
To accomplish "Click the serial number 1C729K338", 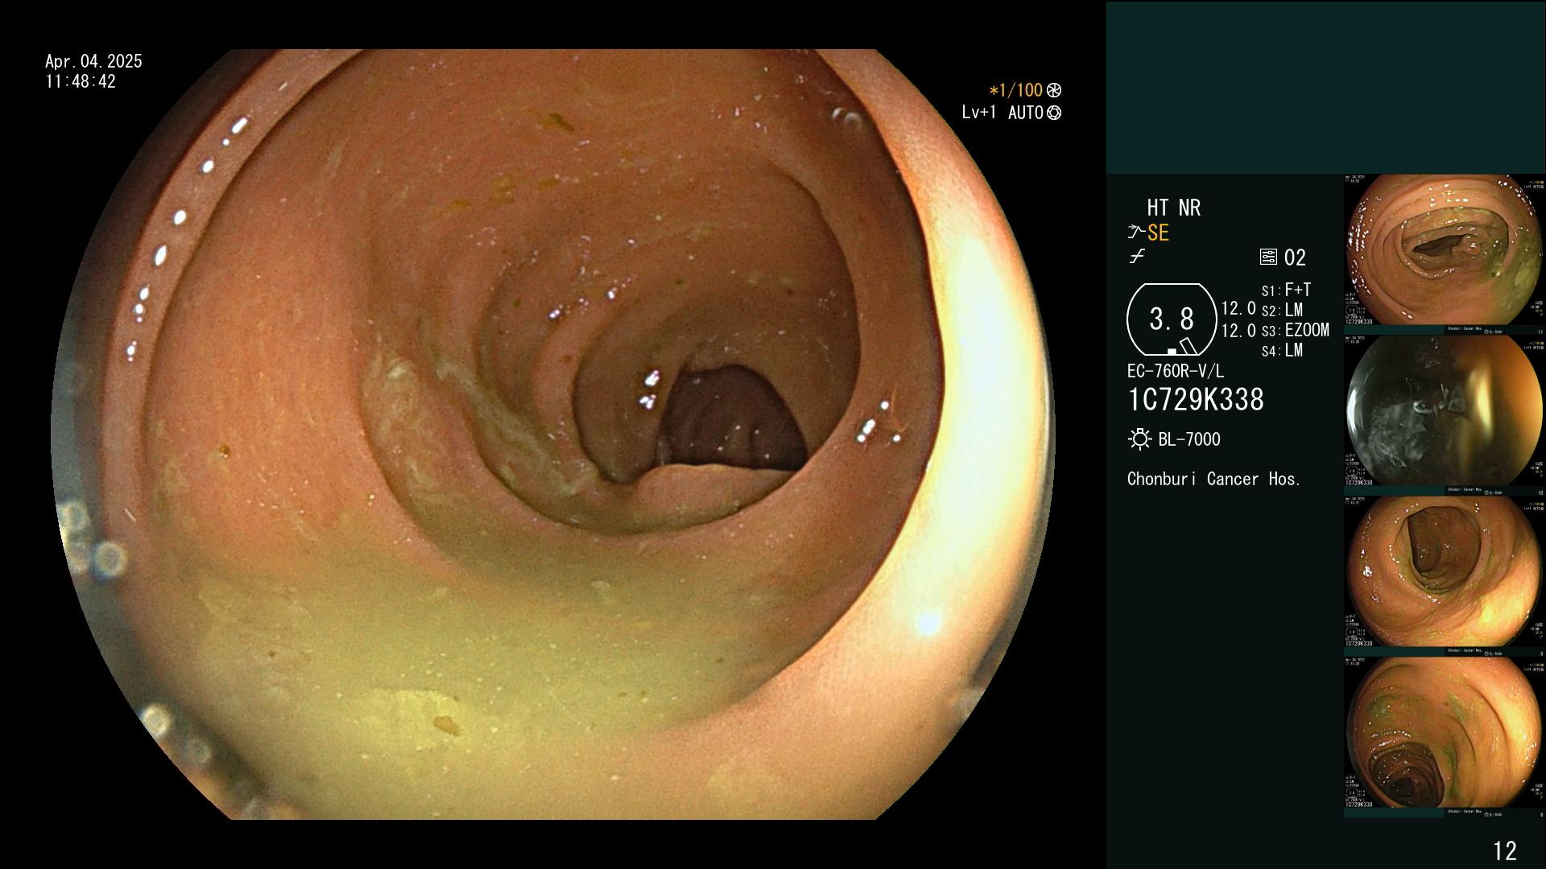I will [x=1196, y=400].
